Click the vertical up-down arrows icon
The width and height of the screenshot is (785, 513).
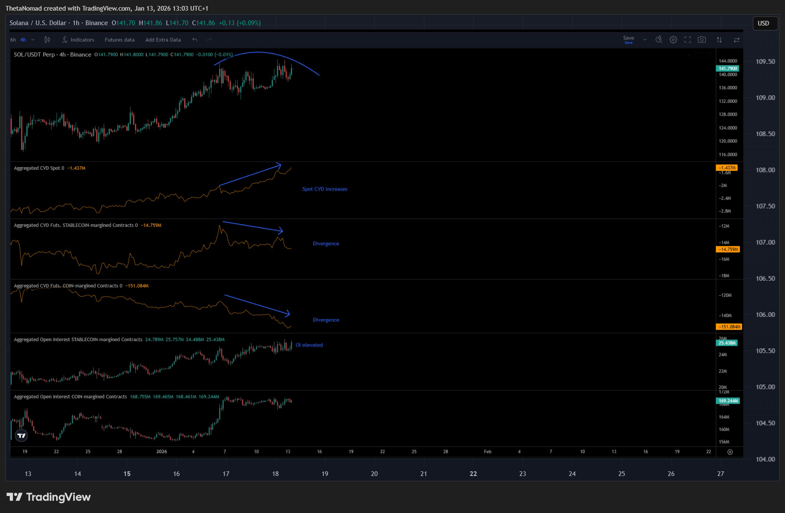coord(719,40)
